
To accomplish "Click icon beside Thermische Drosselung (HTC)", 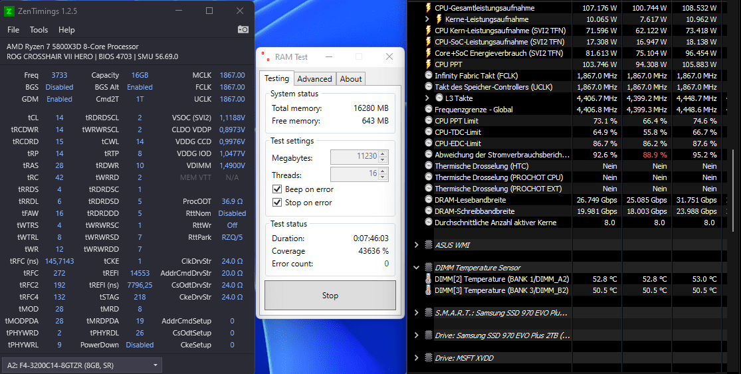I will point(429,166).
